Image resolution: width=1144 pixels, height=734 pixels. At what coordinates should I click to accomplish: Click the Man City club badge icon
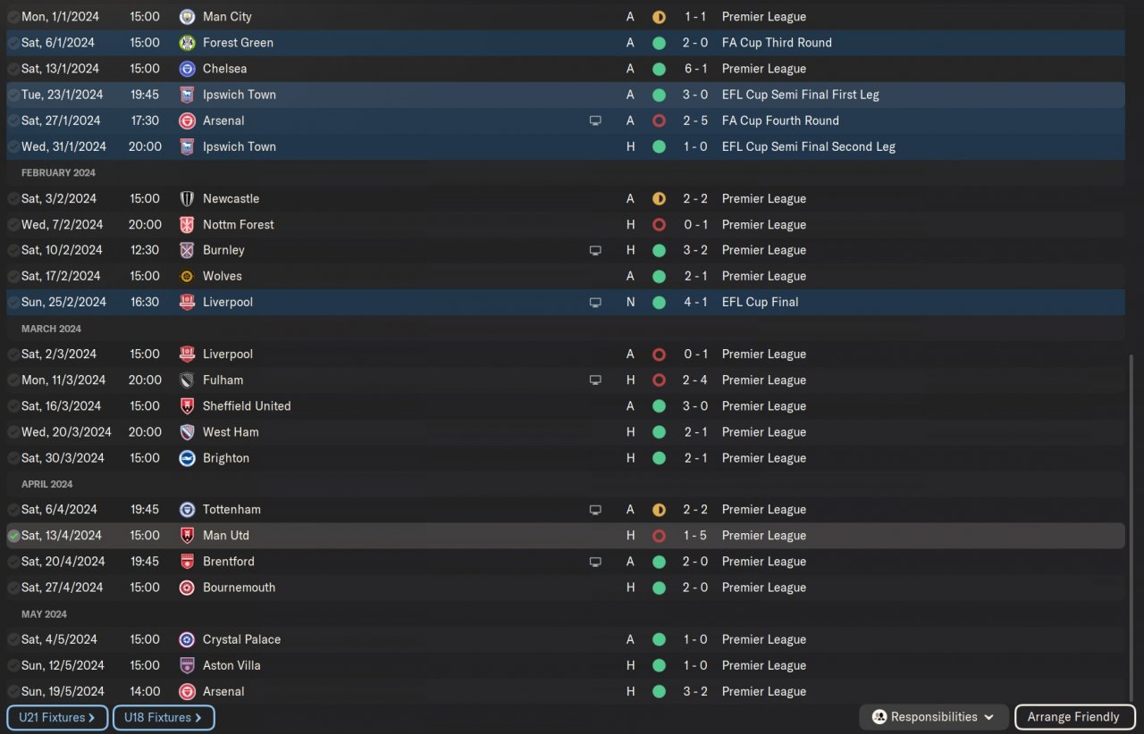[187, 16]
